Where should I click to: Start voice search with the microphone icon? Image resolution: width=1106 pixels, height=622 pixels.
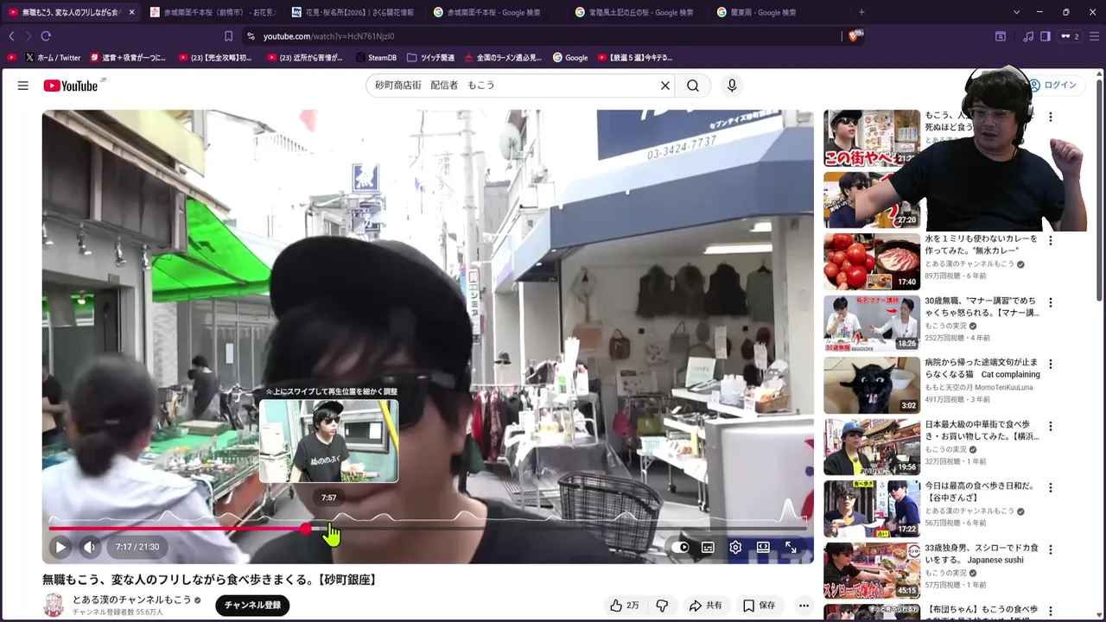point(732,86)
